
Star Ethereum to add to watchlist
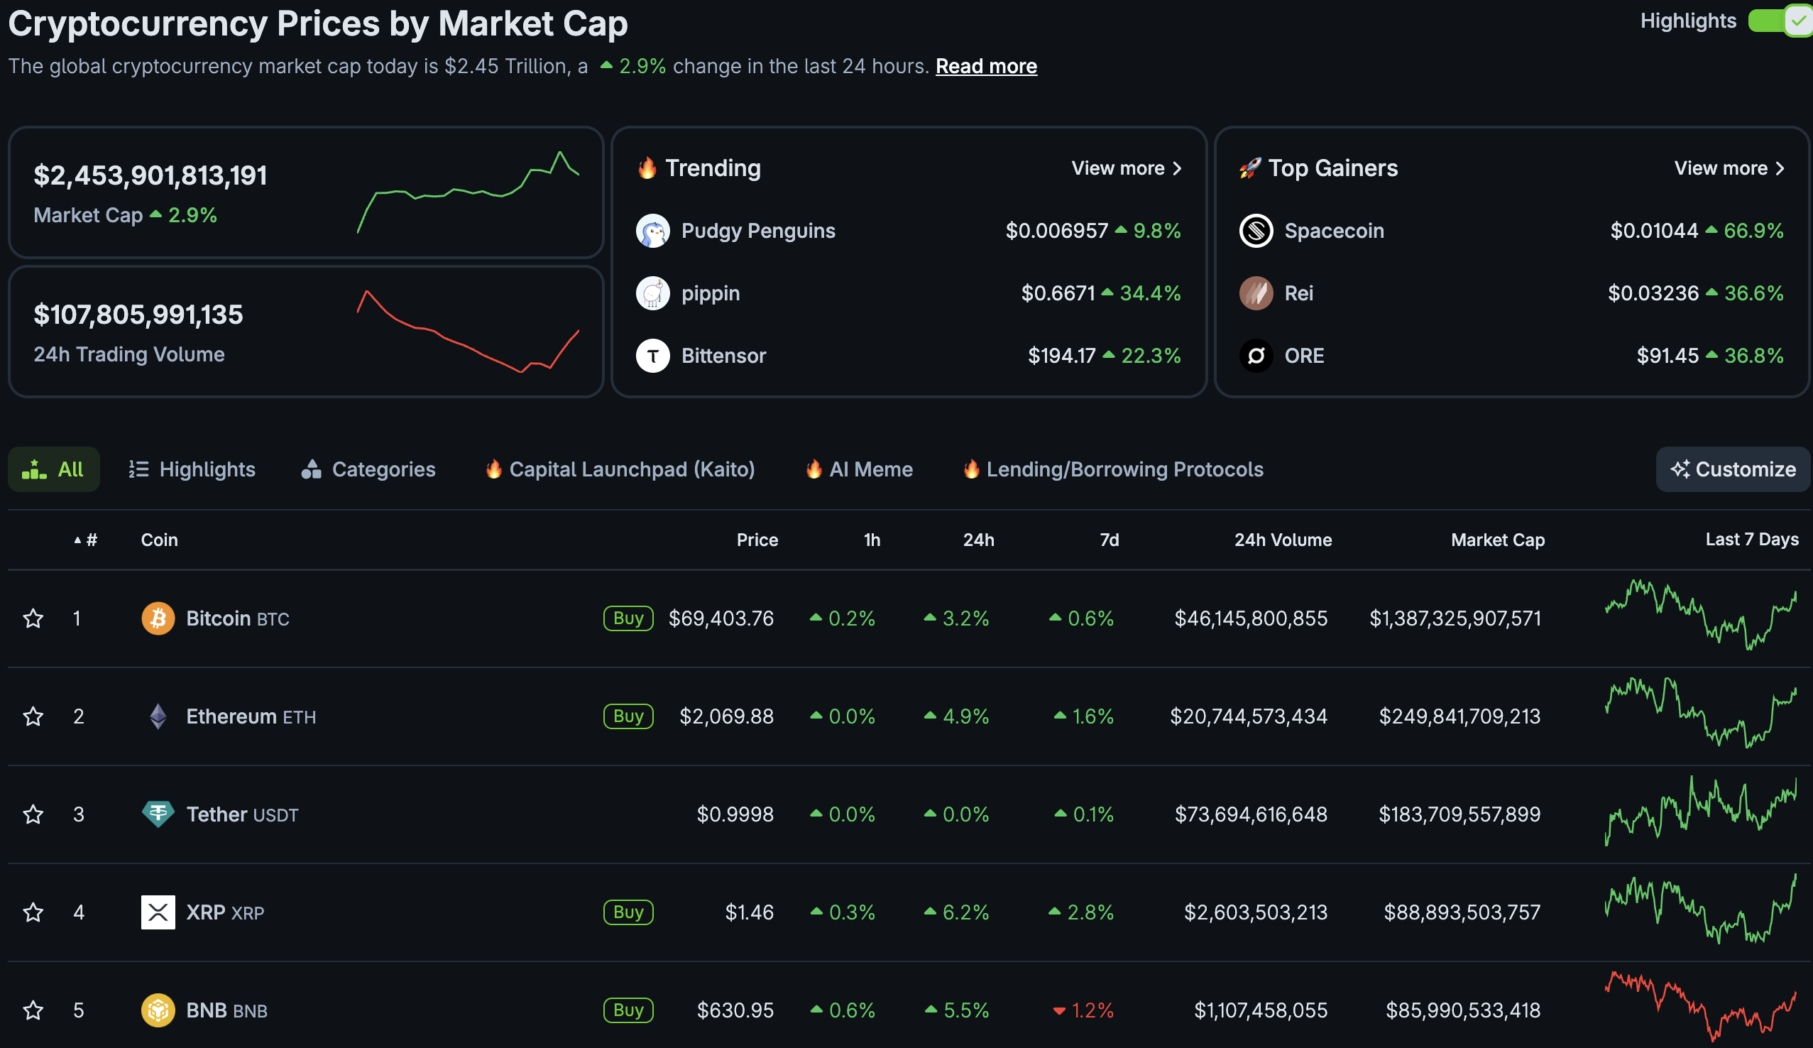coord(33,716)
